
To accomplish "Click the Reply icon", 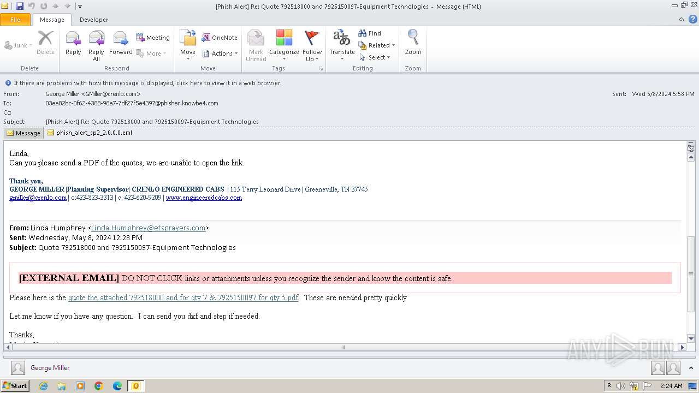I will pyautogui.click(x=73, y=44).
